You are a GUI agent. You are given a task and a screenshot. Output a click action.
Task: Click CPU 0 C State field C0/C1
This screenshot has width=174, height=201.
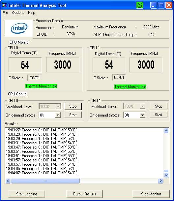coord(35,78)
